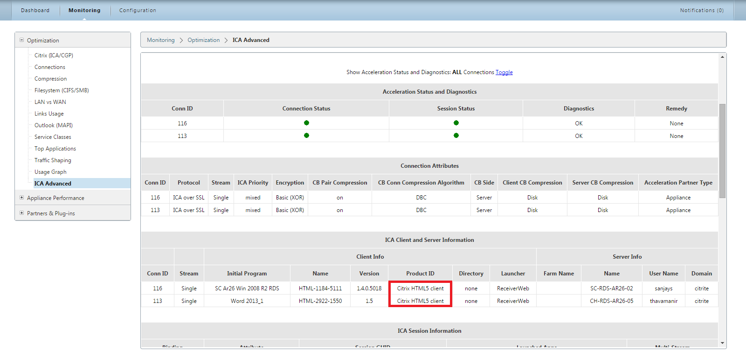Image resolution: width=746 pixels, height=350 pixels.
Task: Click green session status dot for Conn 113
Action: click(456, 136)
